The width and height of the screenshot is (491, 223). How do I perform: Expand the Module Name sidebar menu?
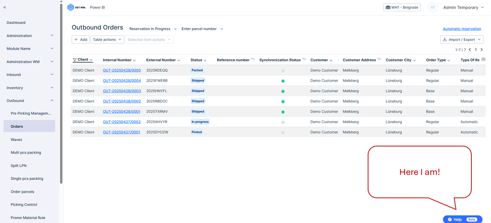point(30,48)
